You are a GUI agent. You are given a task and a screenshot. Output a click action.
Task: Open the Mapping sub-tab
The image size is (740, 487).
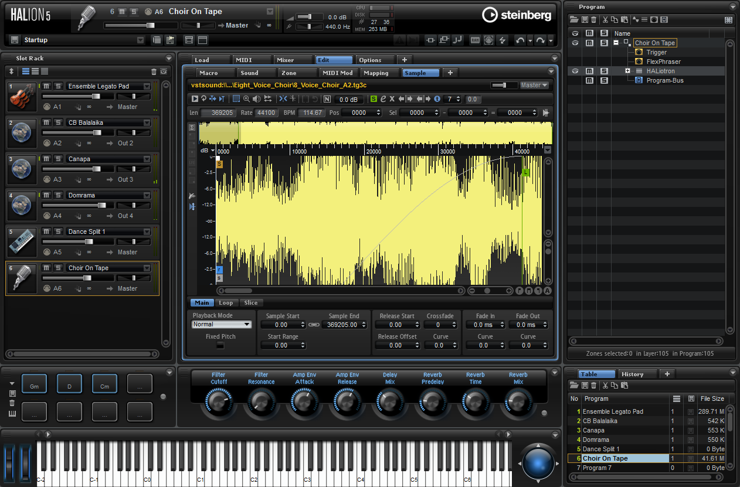click(380, 73)
